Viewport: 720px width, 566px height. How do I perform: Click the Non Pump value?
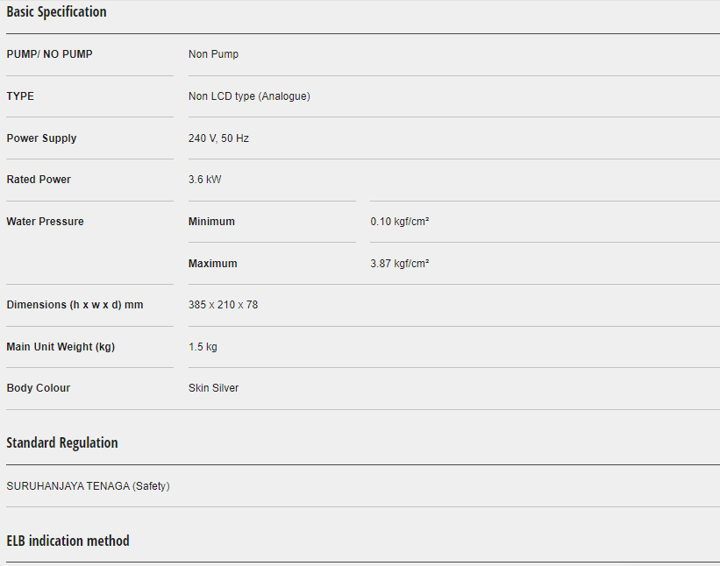coord(213,54)
